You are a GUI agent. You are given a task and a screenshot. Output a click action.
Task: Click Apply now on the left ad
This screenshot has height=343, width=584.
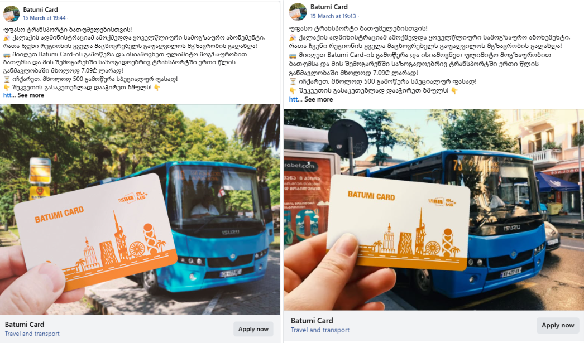[253, 329]
